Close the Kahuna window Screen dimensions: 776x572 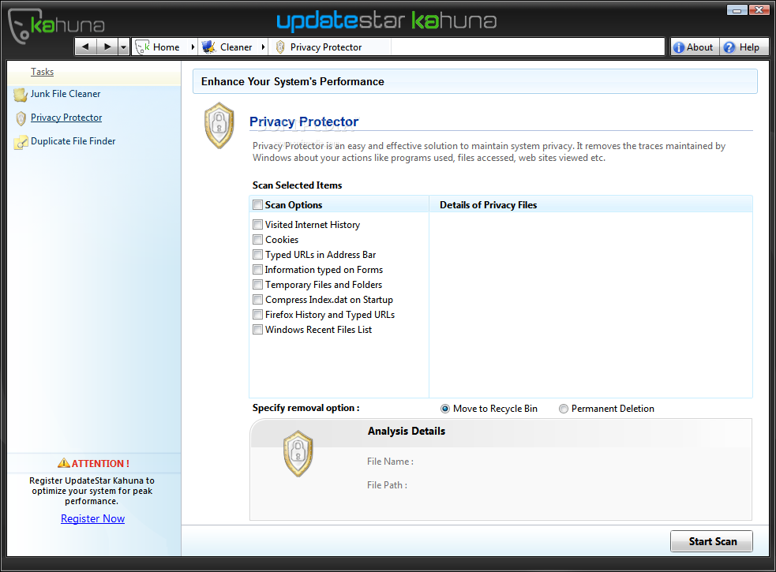click(x=759, y=10)
